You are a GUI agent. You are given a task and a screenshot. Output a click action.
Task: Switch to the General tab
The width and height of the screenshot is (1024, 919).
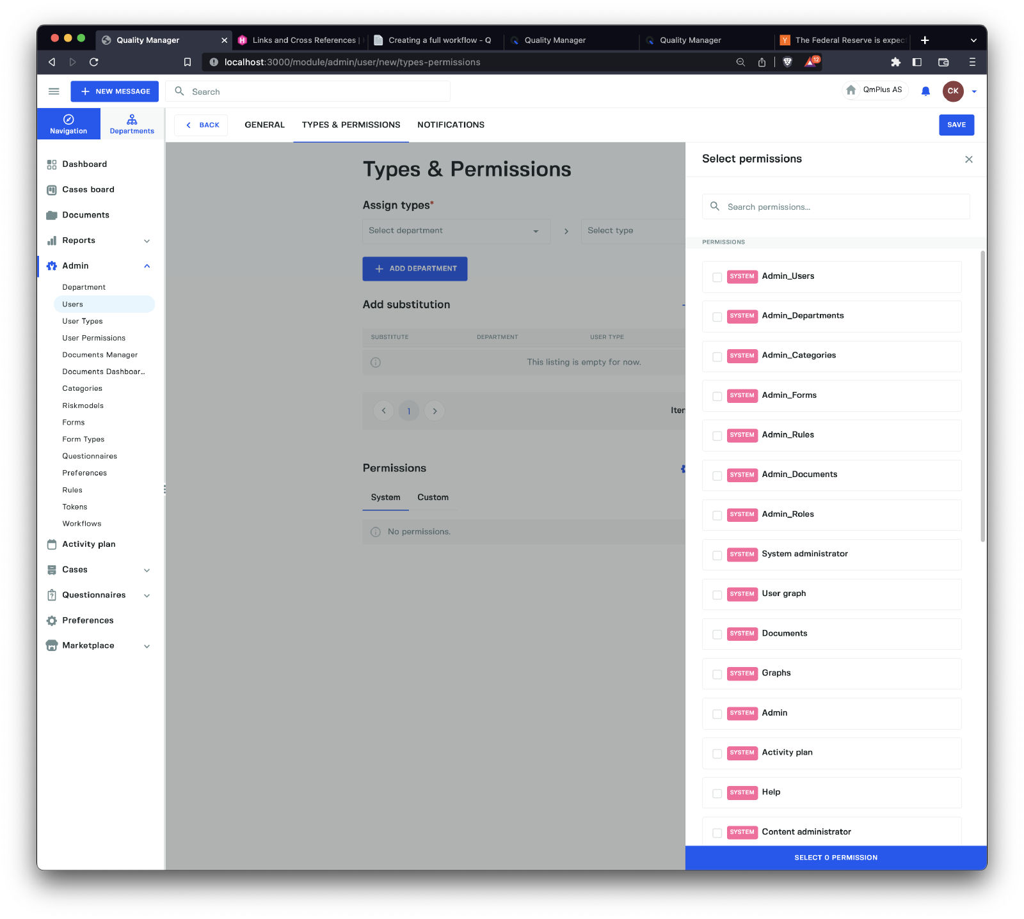pos(264,125)
